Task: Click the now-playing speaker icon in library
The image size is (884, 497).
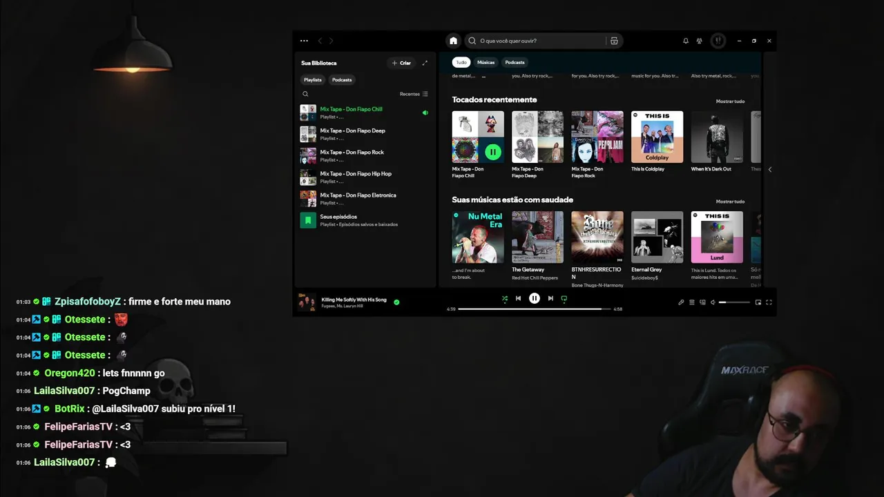Action: click(425, 113)
